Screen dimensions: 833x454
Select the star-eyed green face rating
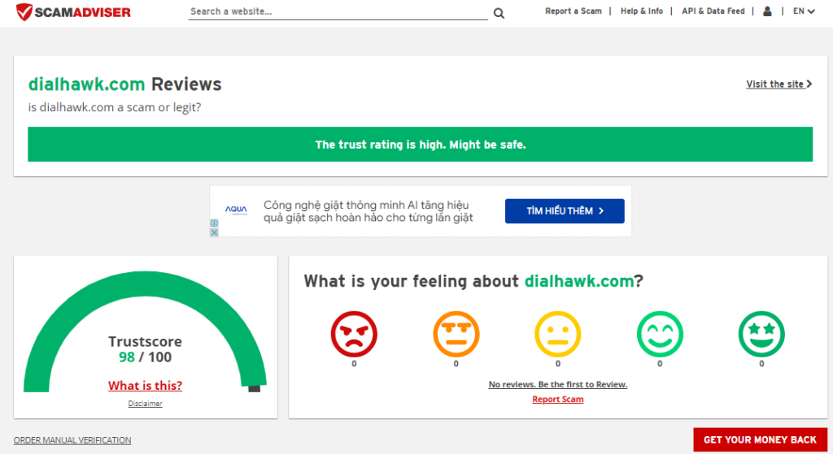click(x=761, y=334)
